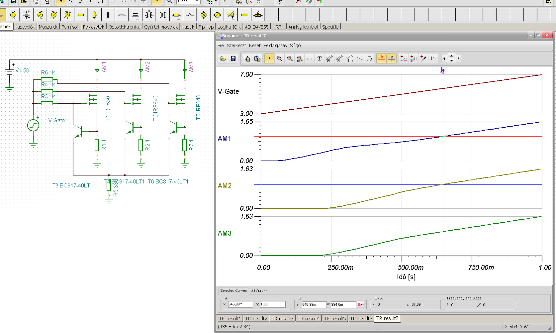
Task: Click the red 'a' arrow button beside B fields
Action: (x=360, y=304)
